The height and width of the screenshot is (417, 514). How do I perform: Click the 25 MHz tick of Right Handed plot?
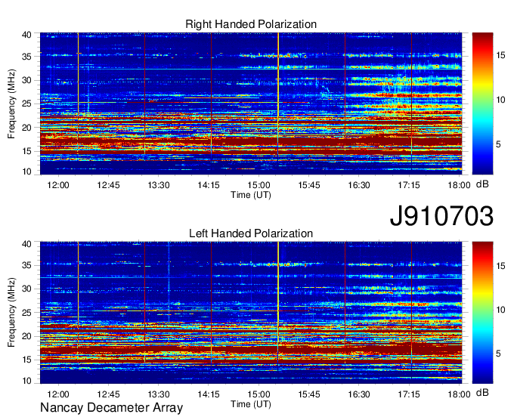(x=26, y=103)
